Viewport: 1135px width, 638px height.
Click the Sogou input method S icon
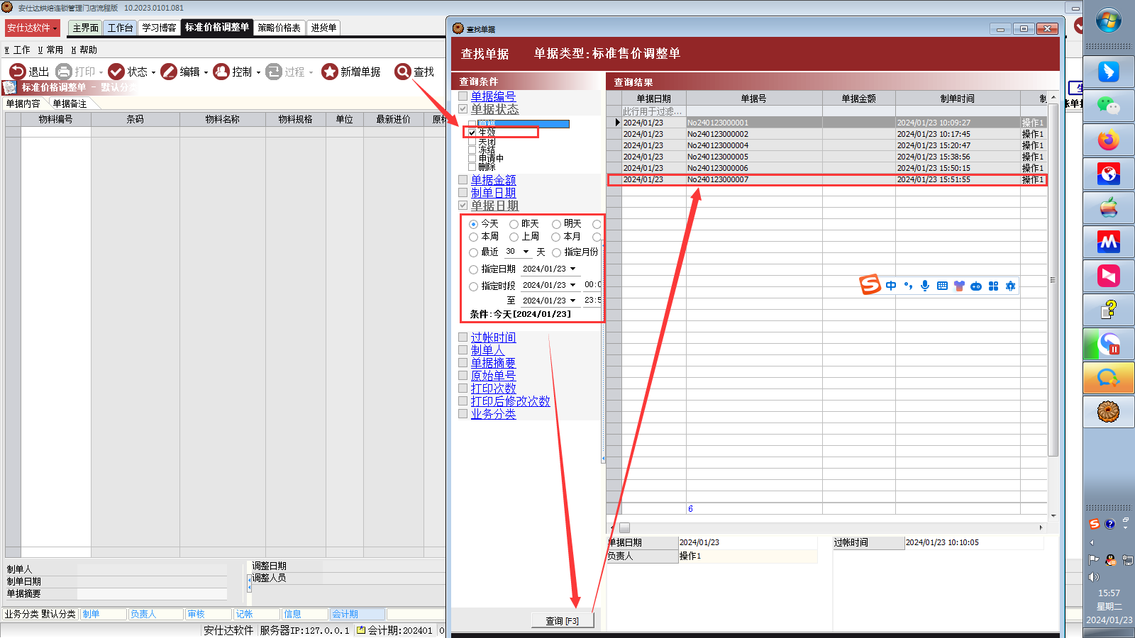[870, 285]
